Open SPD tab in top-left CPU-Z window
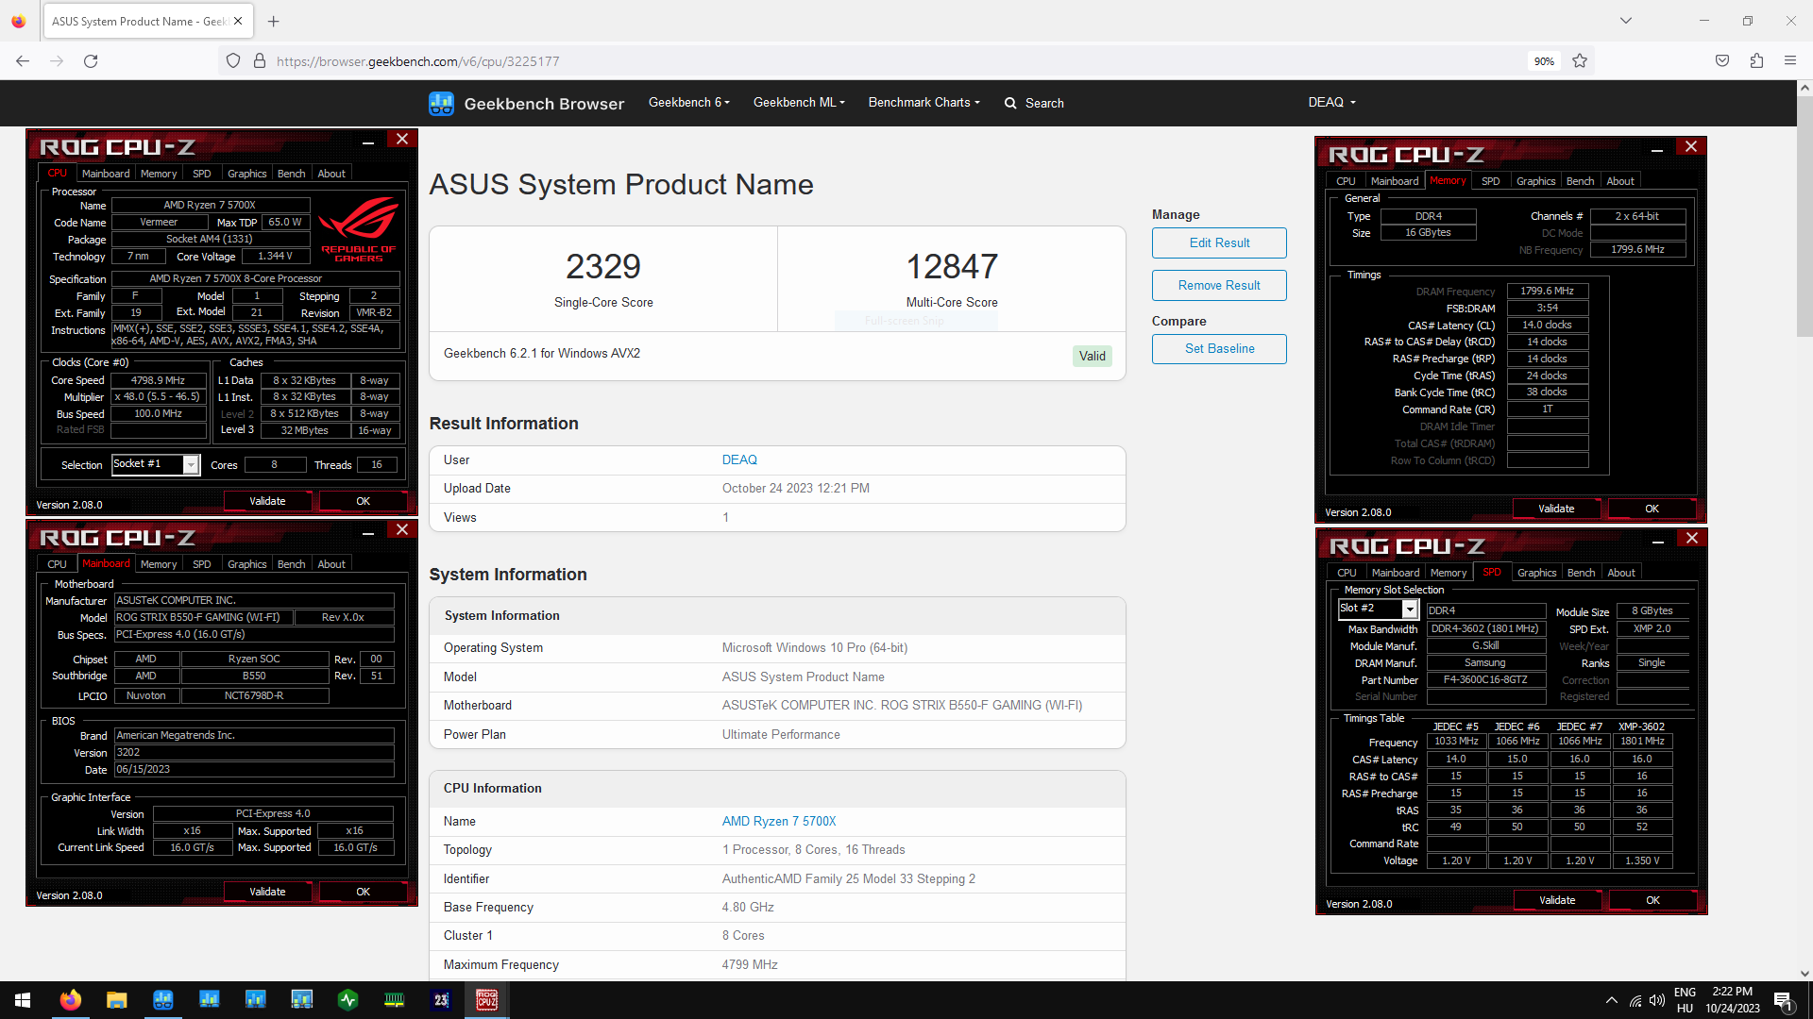Image resolution: width=1813 pixels, height=1019 pixels. (x=202, y=174)
